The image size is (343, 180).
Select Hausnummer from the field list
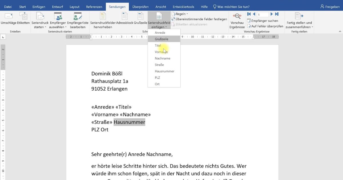click(162, 71)
